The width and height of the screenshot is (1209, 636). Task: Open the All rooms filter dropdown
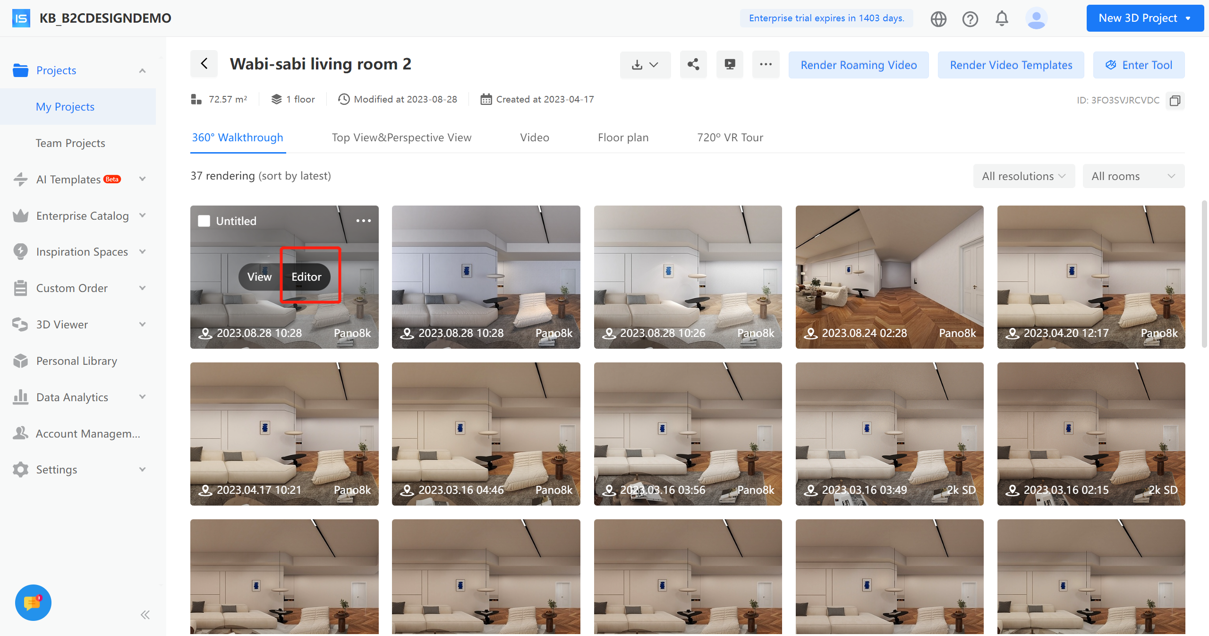click(1133, 176)
